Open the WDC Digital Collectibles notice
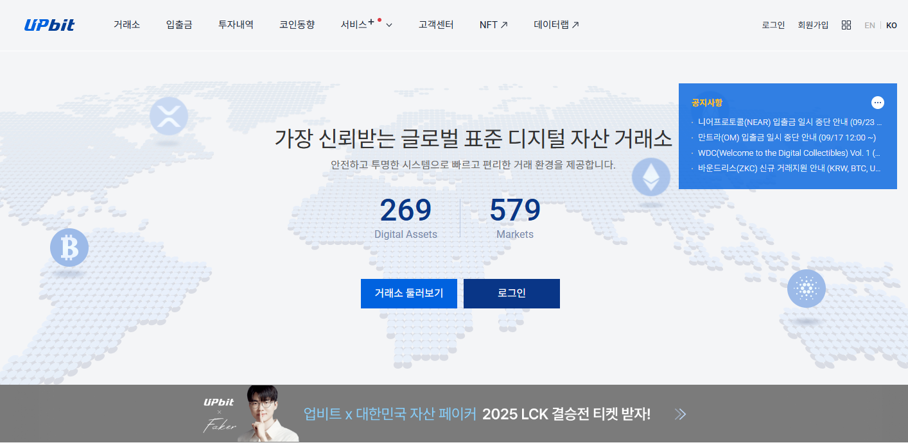 789,153
